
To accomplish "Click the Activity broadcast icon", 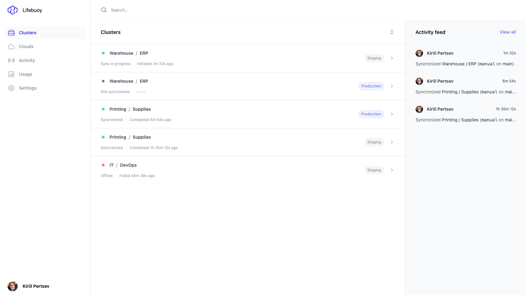I will (11, 60).
